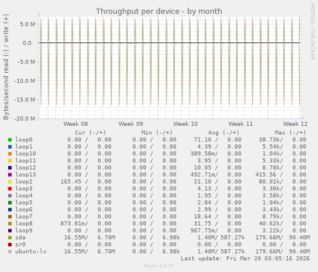Select the sda device label

(x=20, y=238)
